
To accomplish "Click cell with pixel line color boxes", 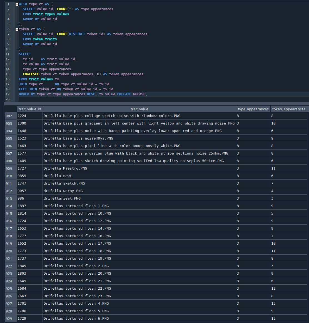I will (139, 146).
